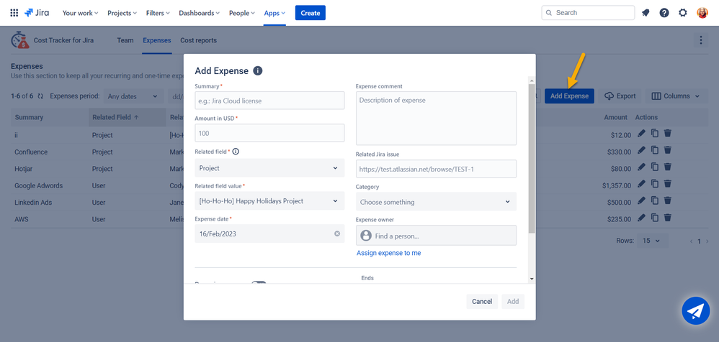719x342 pixels.
Task: Open the Happy Holidays Project value dropdown
Action: click(x=269, y=200)
